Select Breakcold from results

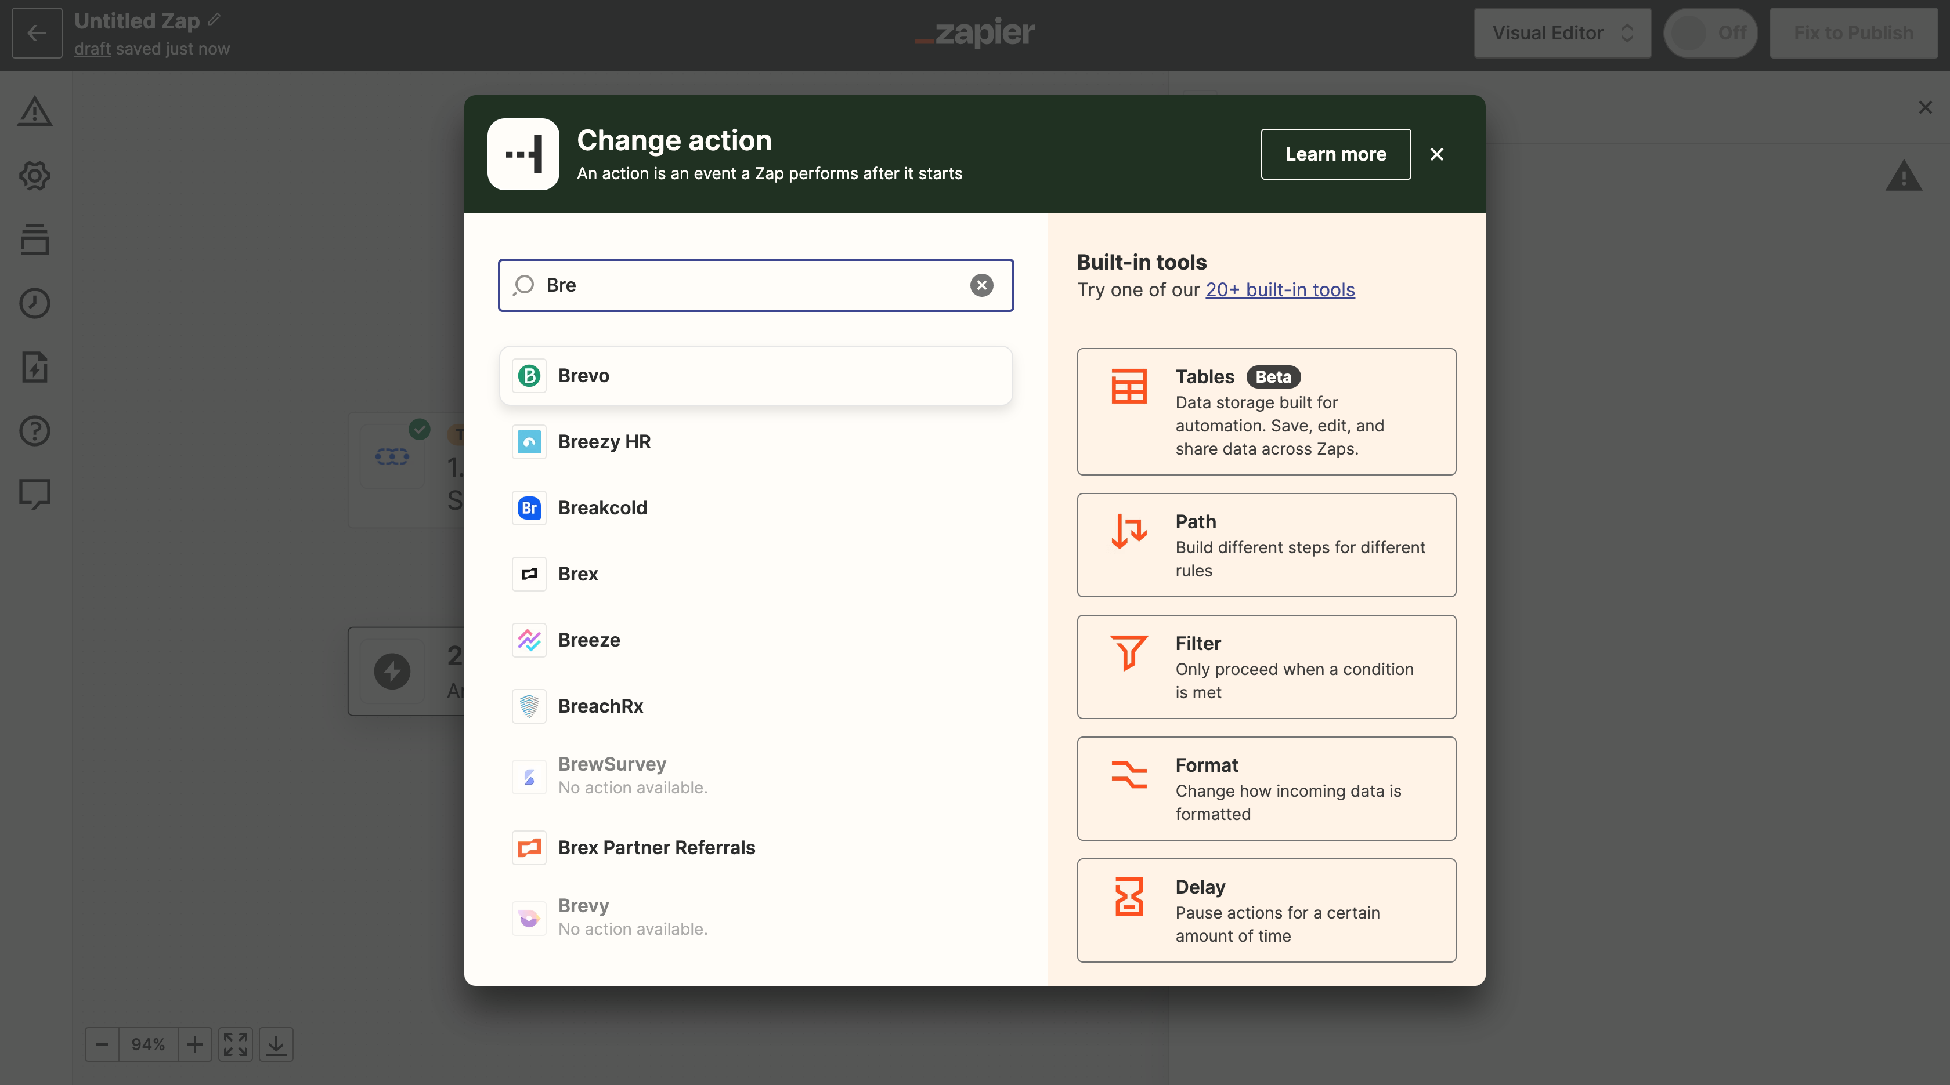pyautogui.click(x=756, y=507)
